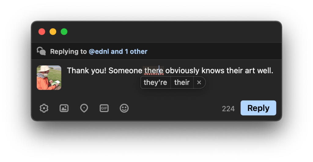The width and height of the screenshot is (313, 162).
Task: Click the word "obviously" in the reply
Action: [182, 71]
